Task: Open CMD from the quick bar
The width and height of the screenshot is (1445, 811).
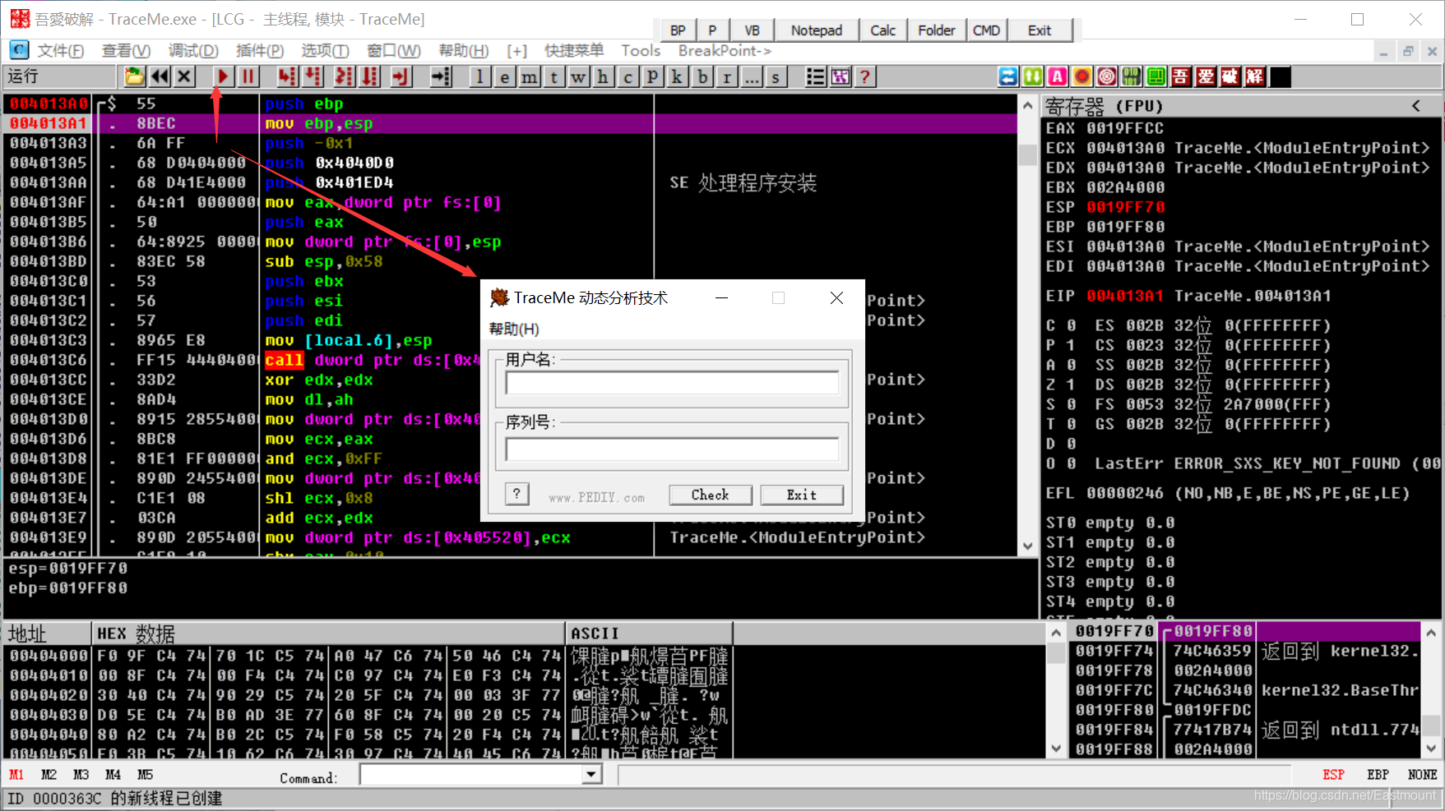Action: 986,30
